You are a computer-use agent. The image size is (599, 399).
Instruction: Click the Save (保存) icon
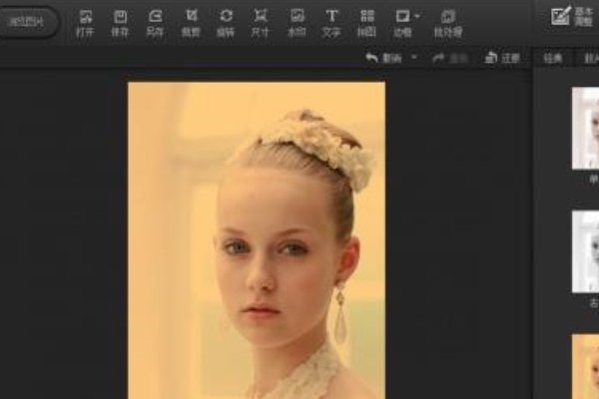[x=120, y=21]
